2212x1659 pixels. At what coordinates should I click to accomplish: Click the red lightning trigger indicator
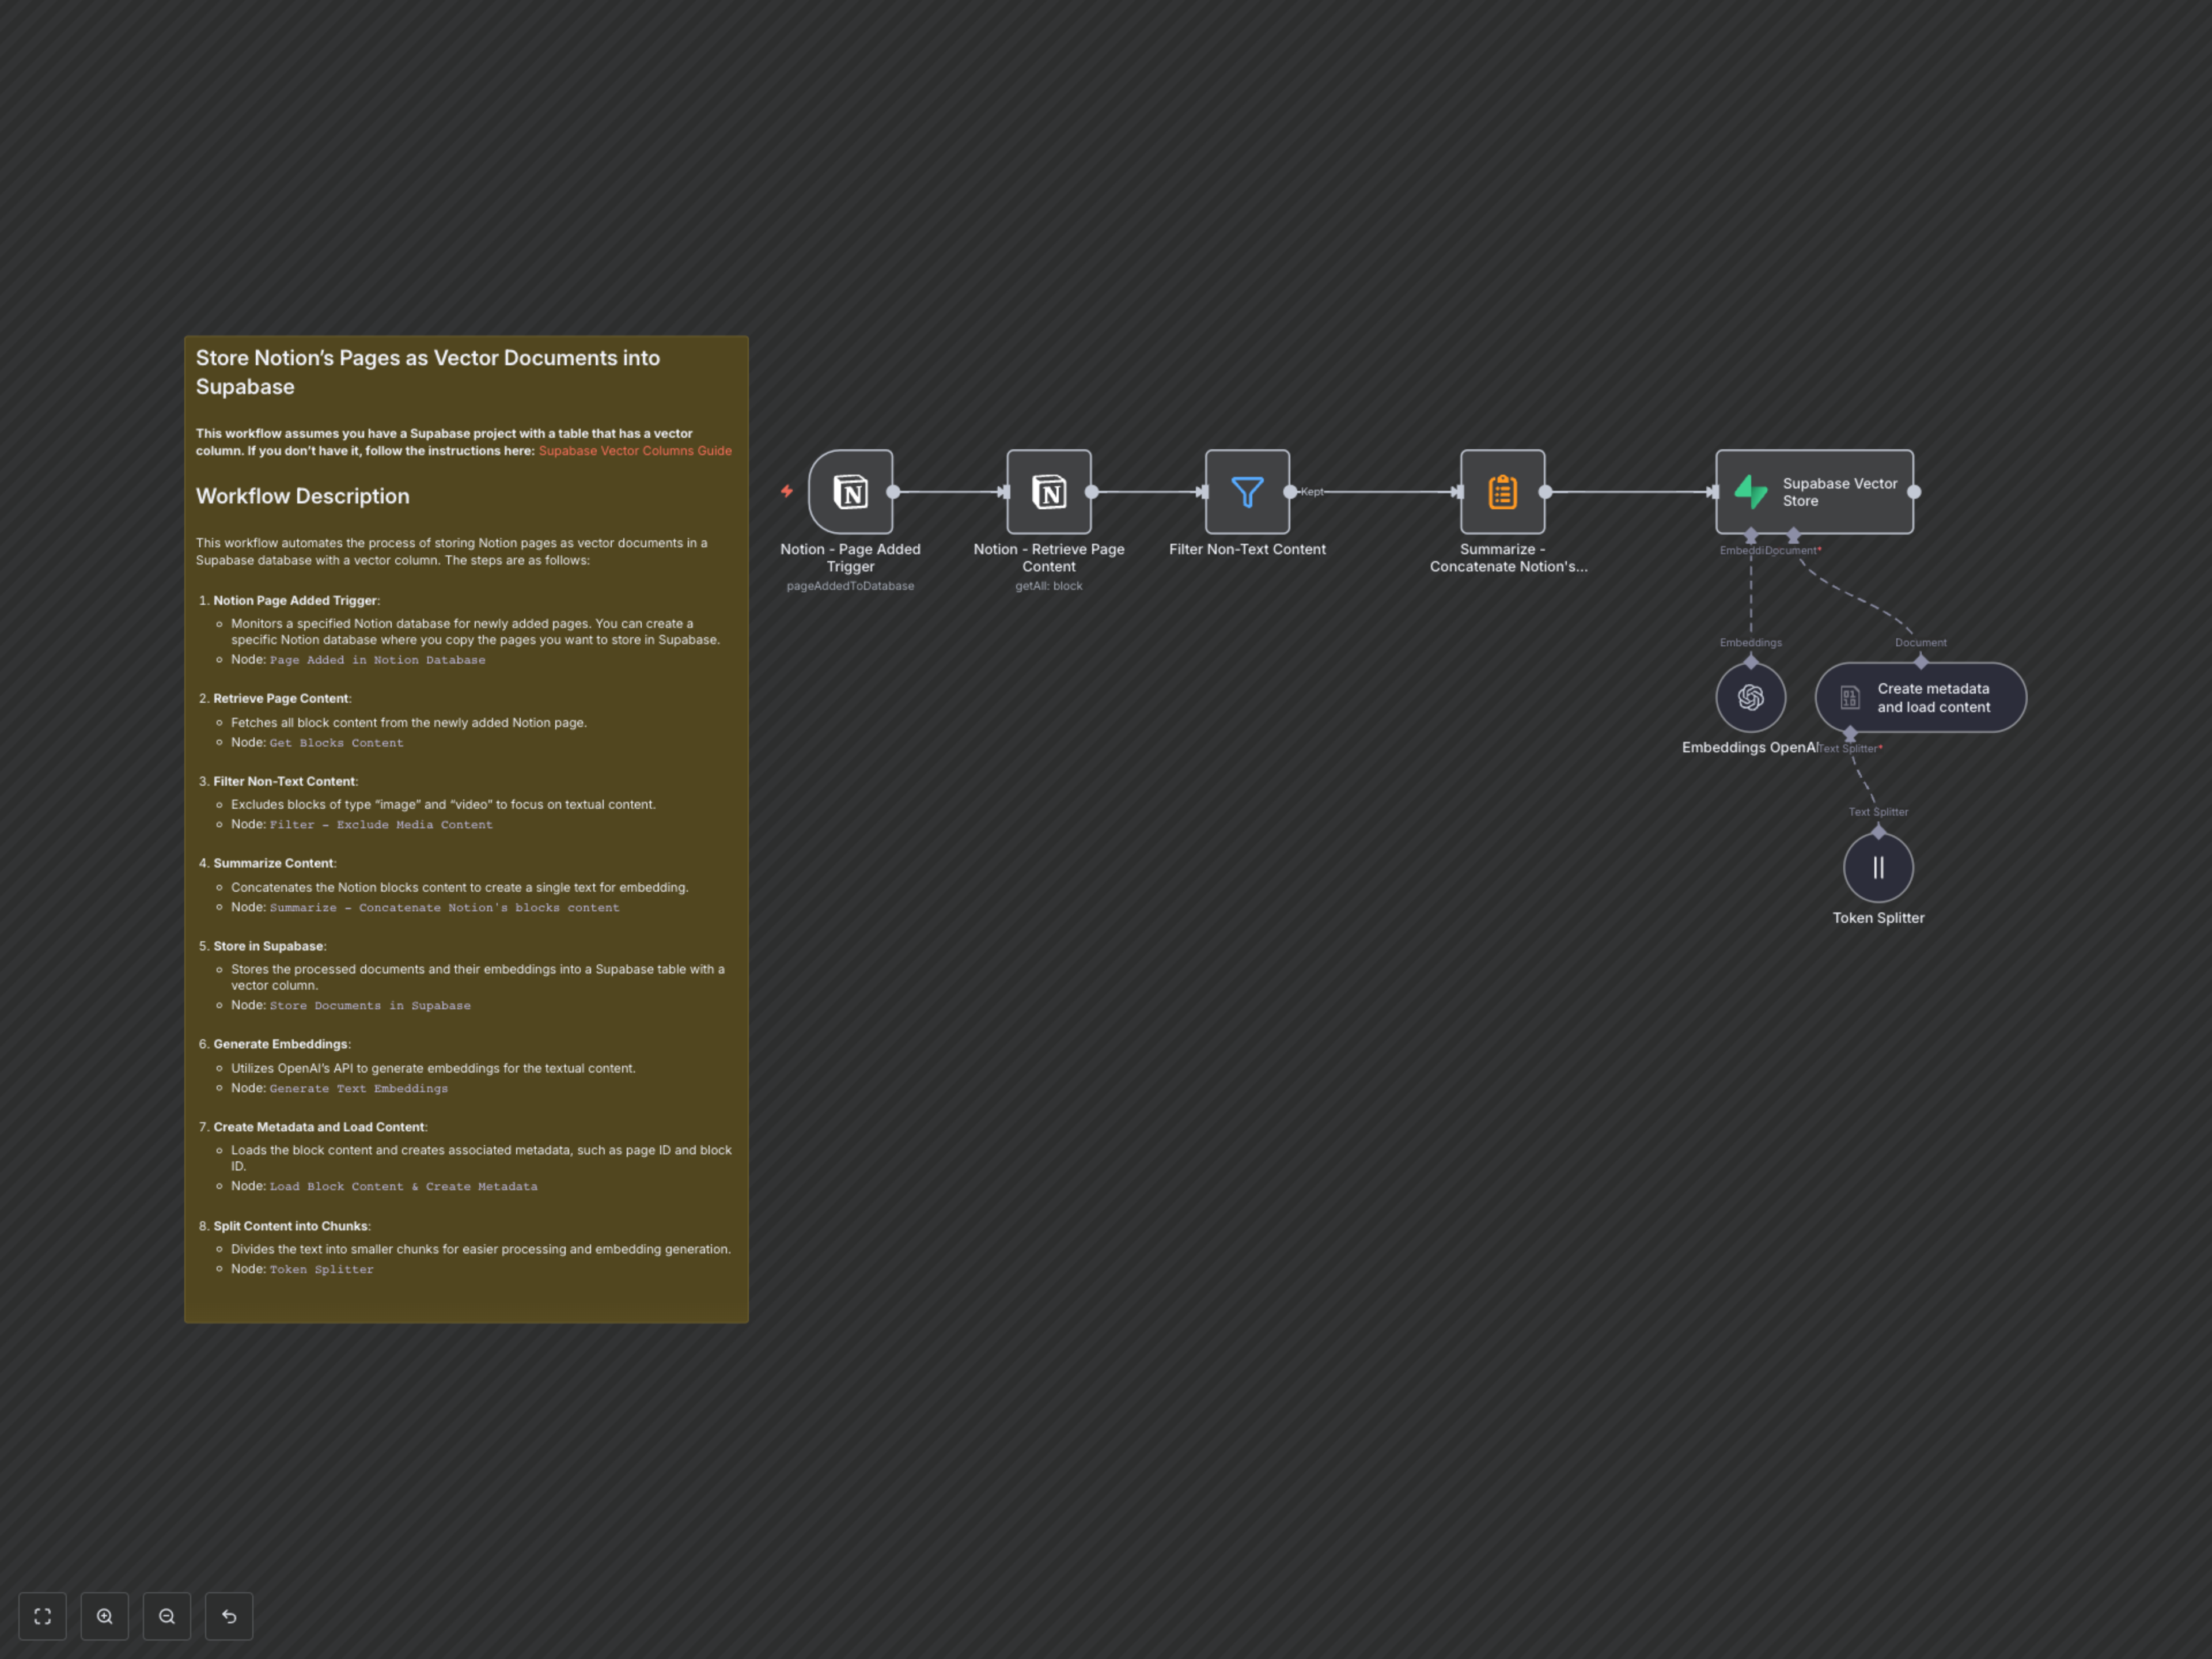coord(787,491)
